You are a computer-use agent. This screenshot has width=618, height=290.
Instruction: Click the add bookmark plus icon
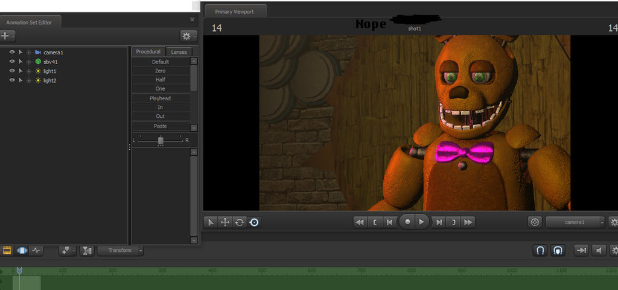pyautogui.click(x=68, y=250)
